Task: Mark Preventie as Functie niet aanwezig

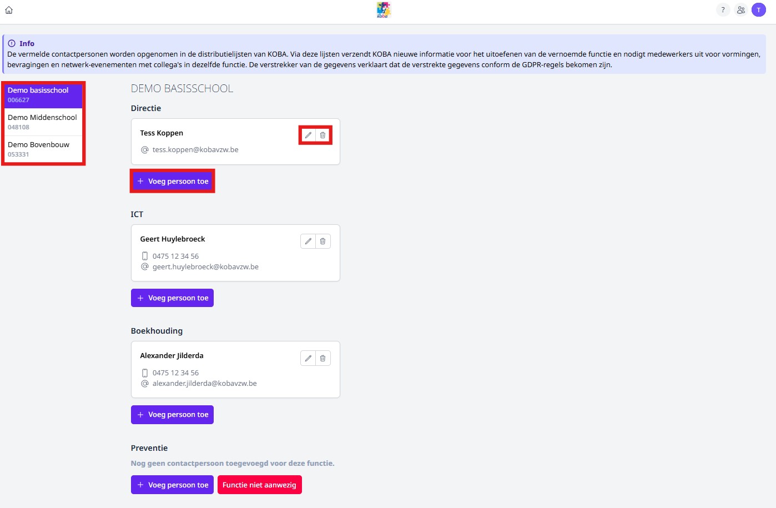Action: pyautogui.click(x=259, y=485)
